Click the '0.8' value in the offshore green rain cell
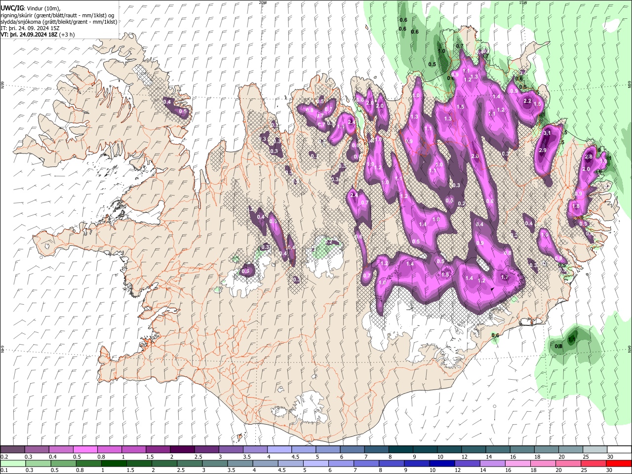Viewport: 632px width, 474px height. click(x=558, y=346)
